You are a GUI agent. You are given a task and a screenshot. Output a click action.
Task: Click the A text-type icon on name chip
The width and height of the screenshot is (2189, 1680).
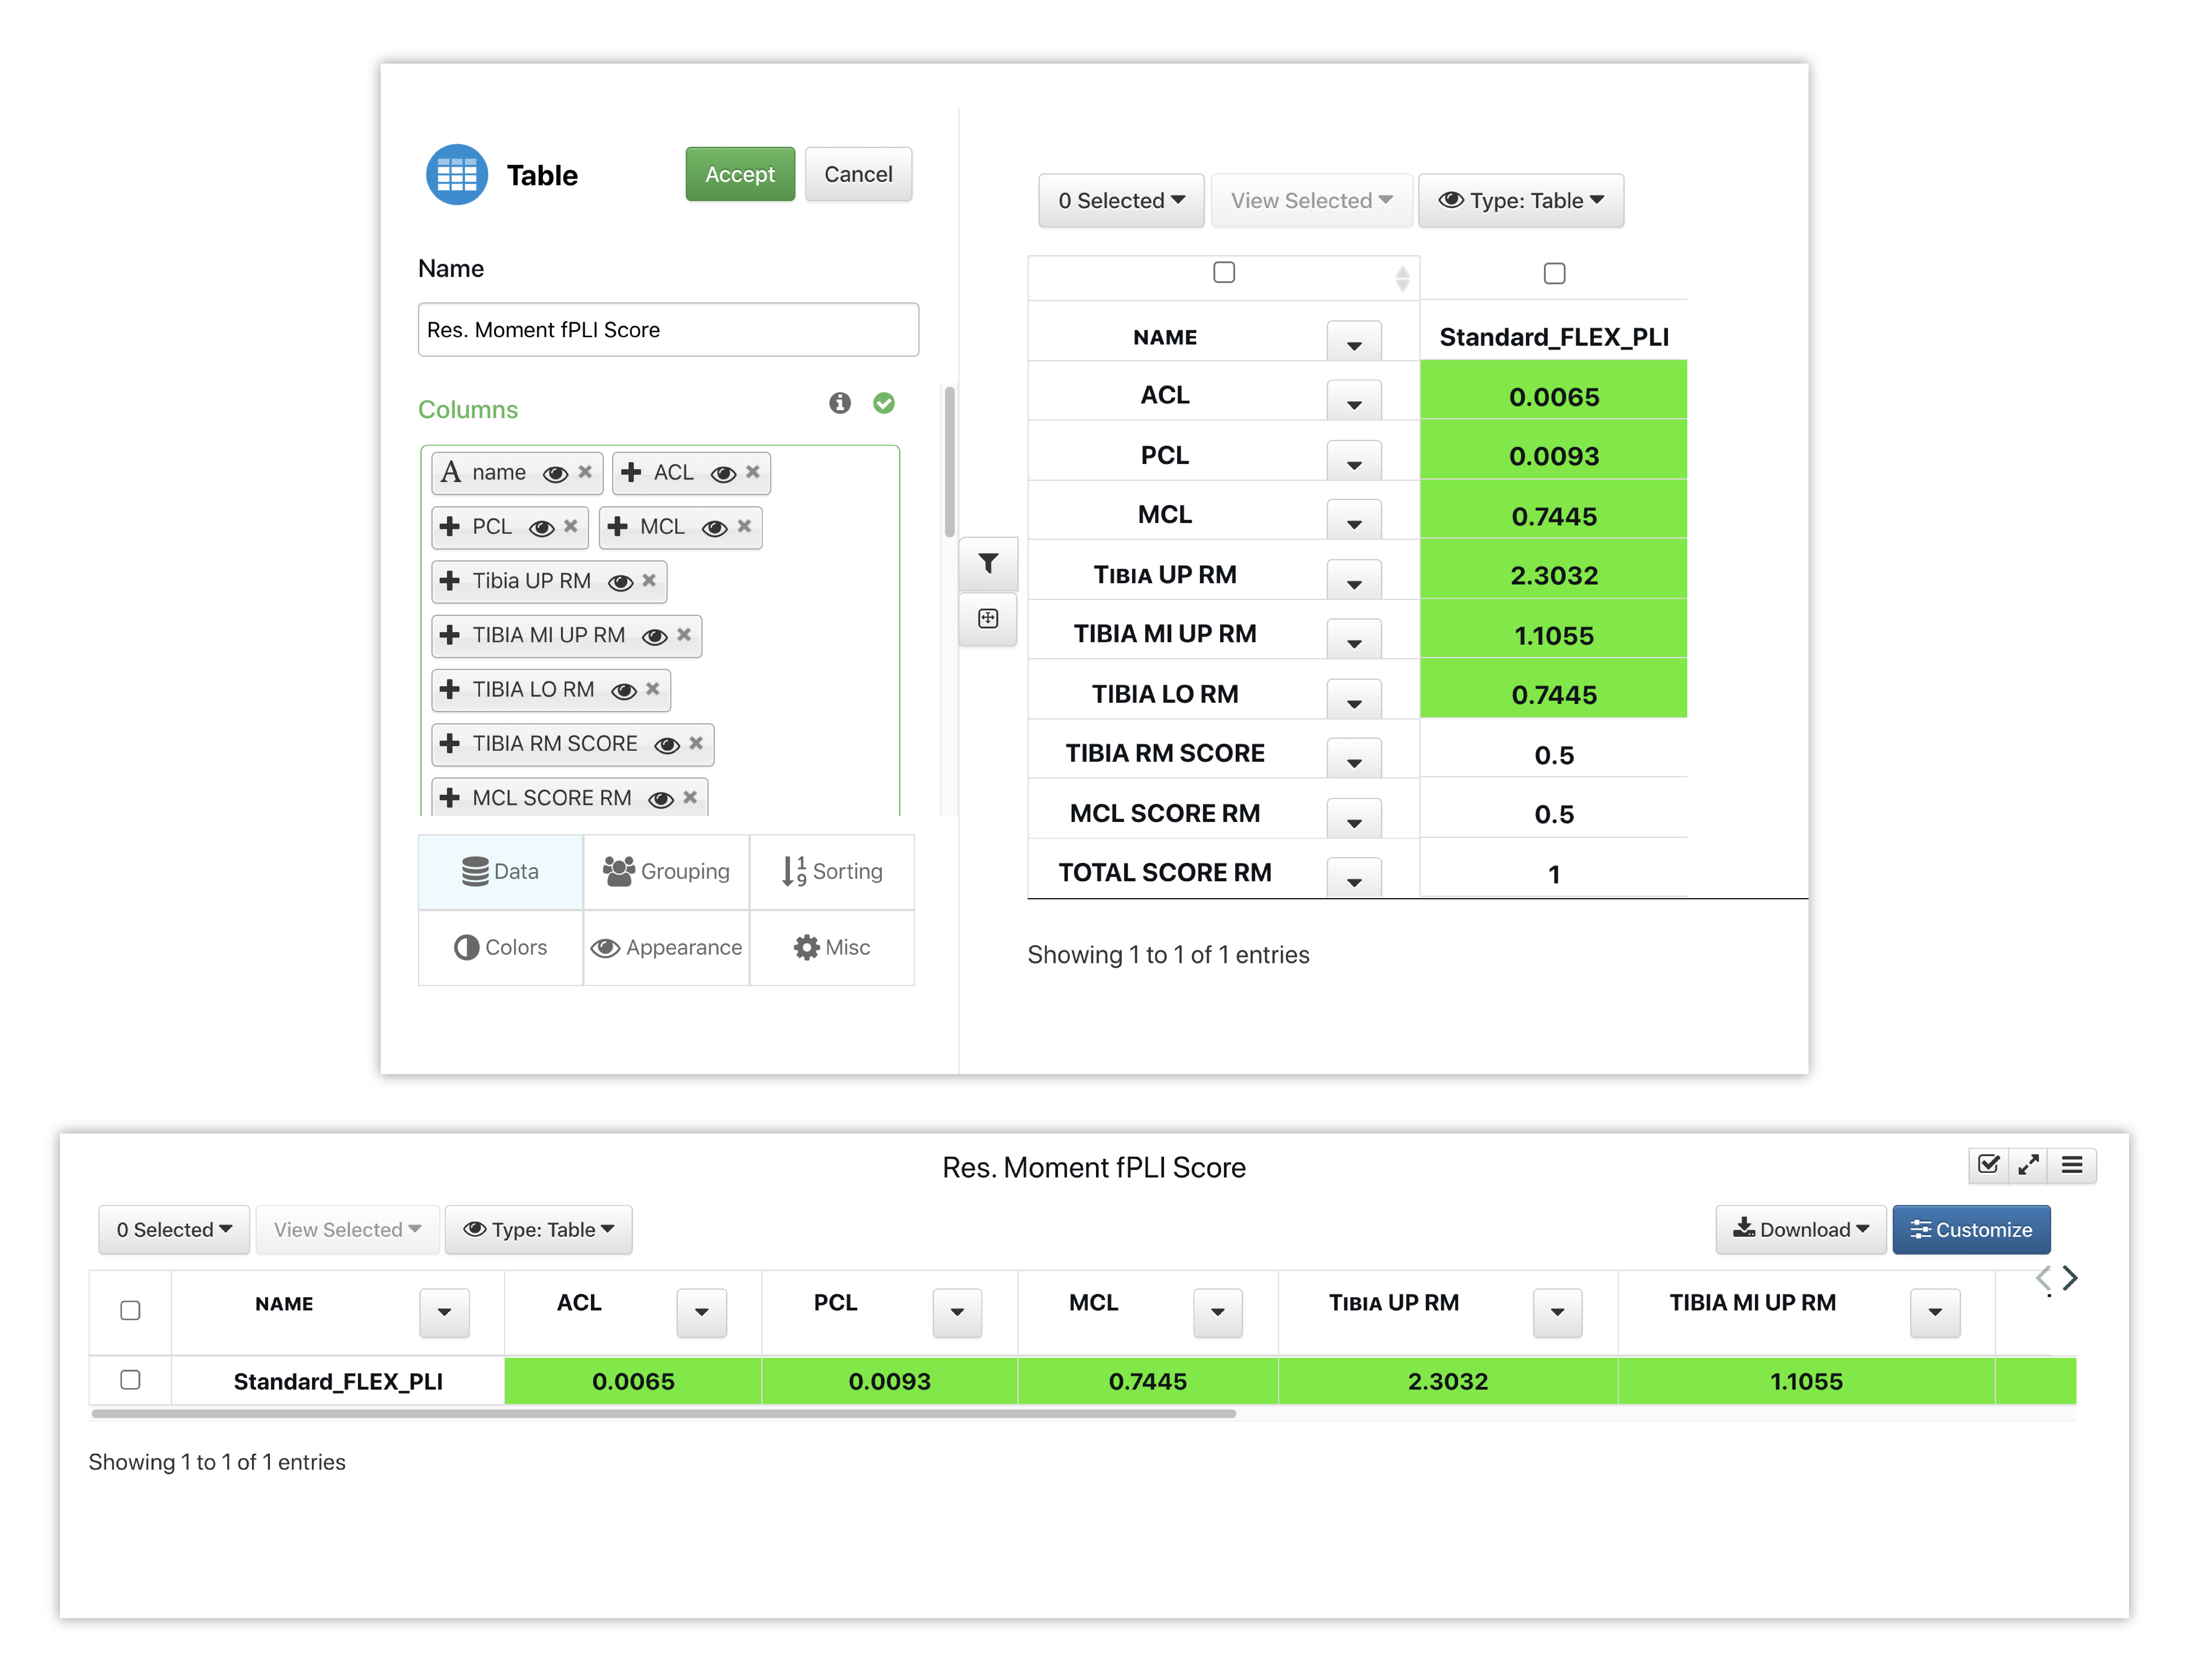[x=451, y=472]
